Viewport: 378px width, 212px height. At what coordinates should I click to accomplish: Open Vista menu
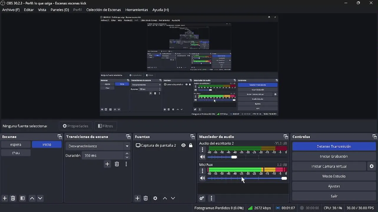click(42, 10)
